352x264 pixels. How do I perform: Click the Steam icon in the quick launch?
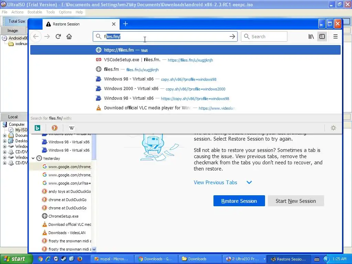pos(64,259)
